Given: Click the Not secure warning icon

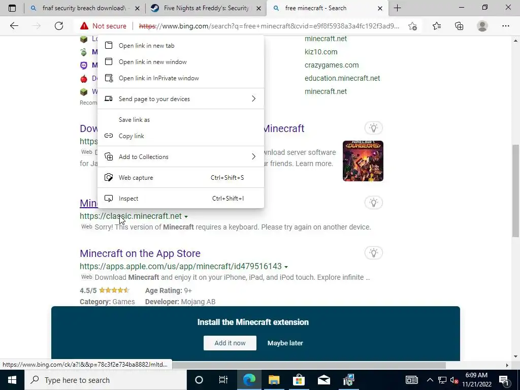Looking at the screenshot, I should coord(84,26).
